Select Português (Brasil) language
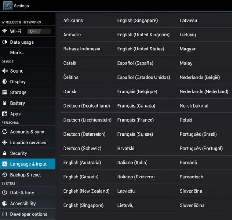232x220 pixels. pyautogui.click(x=198, y=134)
